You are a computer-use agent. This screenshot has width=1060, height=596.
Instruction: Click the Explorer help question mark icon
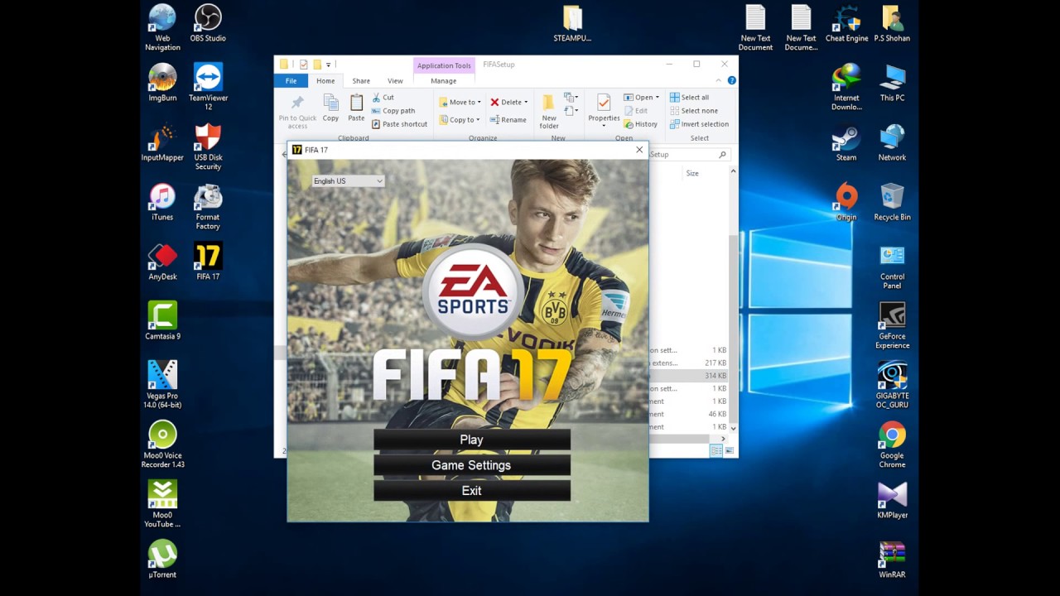tap(732, 81)
